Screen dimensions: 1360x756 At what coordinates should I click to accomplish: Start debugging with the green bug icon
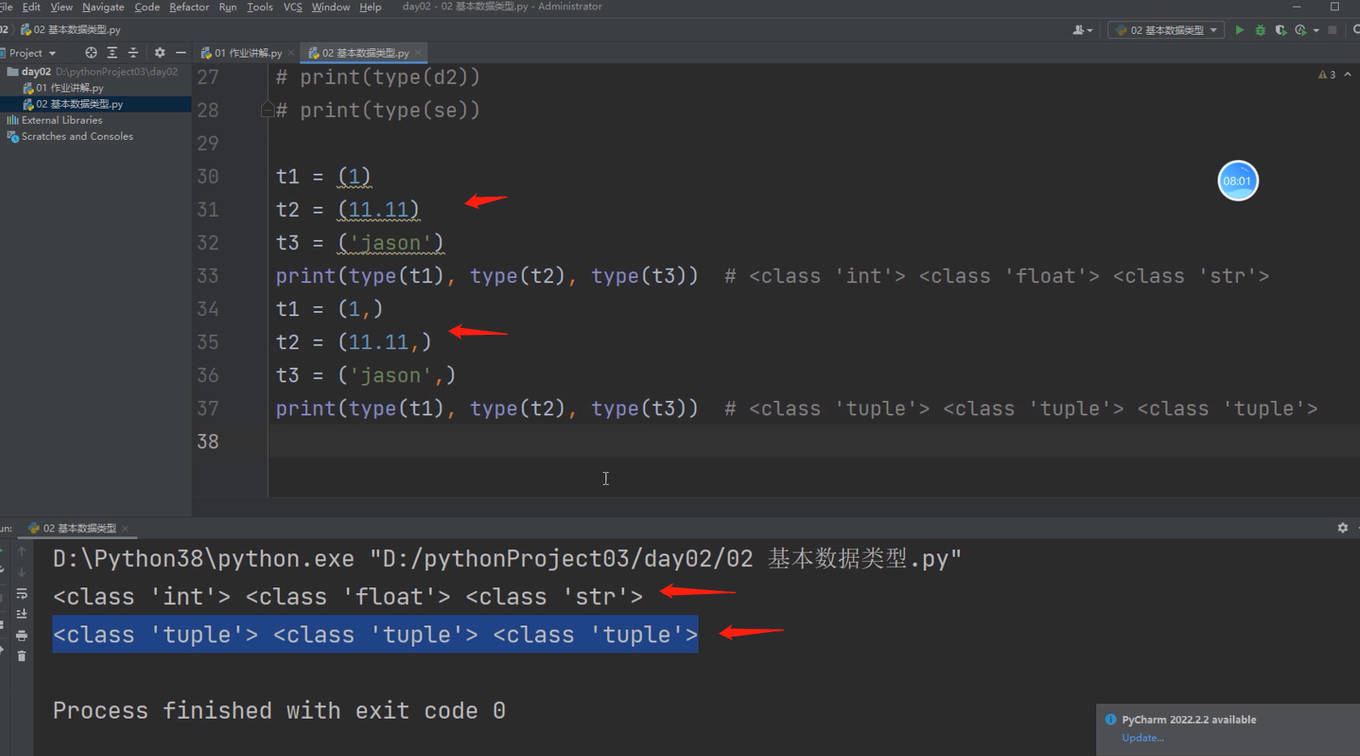point(1260,30)
